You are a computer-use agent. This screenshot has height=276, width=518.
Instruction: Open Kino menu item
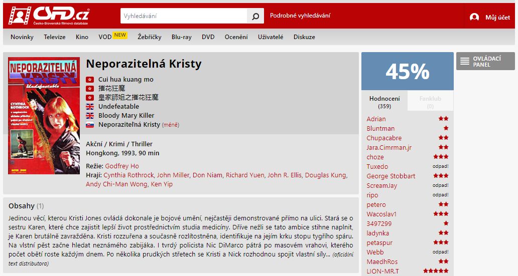point(82,37)
